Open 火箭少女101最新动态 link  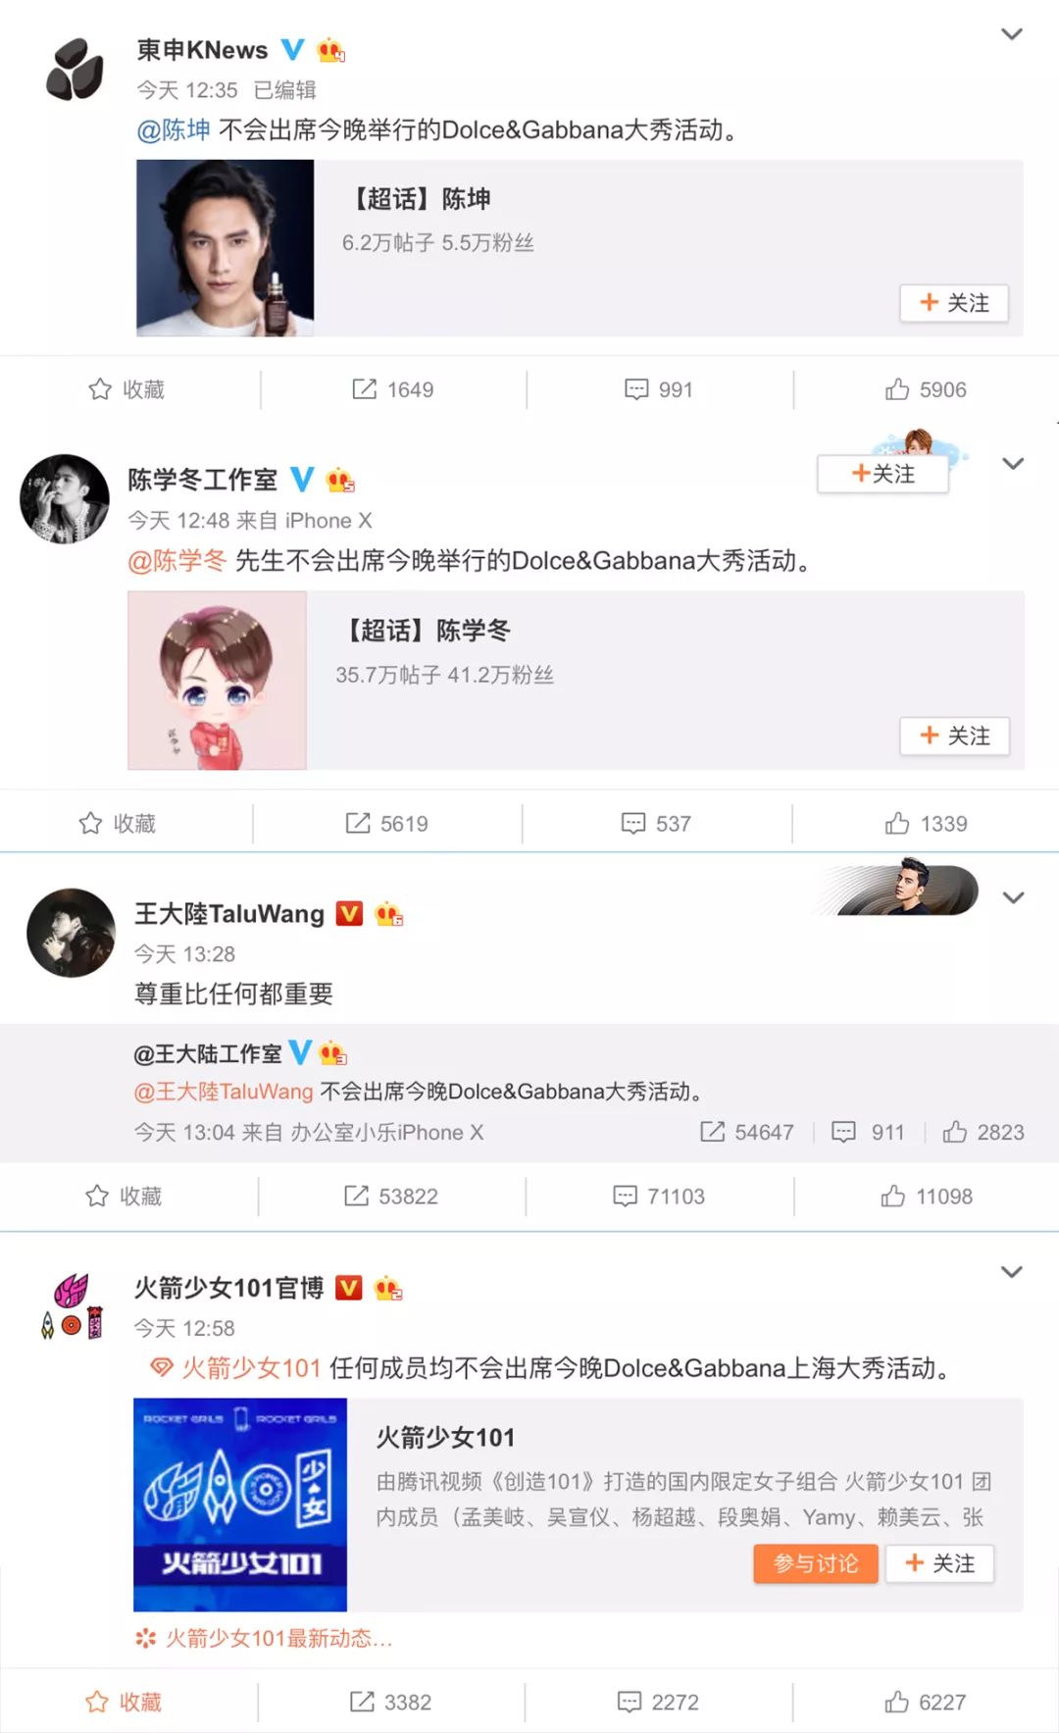(x=264, y=1638)
